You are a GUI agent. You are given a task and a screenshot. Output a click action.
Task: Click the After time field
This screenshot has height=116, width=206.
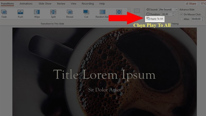[x=196, y=19]
